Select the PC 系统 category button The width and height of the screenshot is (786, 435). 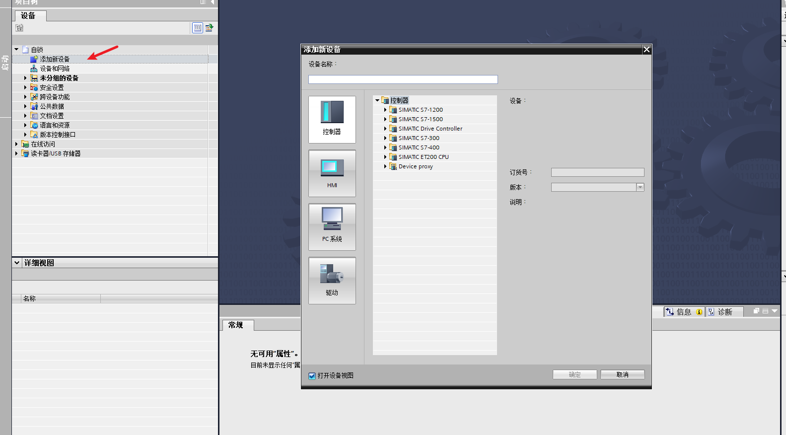[x=332, y=227]
